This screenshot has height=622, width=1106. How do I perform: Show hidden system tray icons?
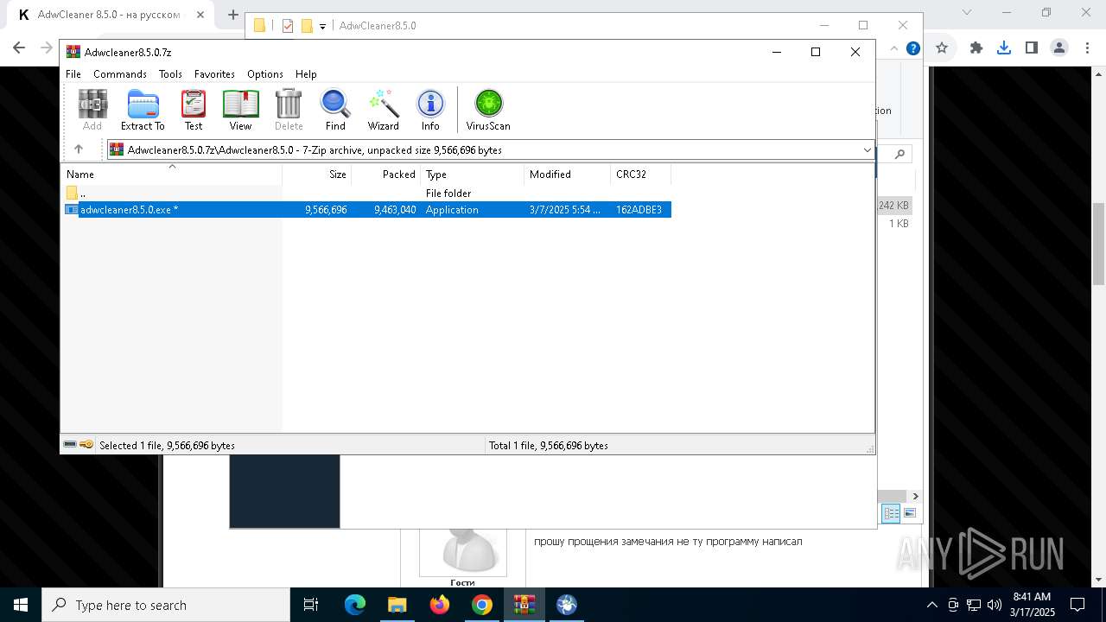(931, 605)
